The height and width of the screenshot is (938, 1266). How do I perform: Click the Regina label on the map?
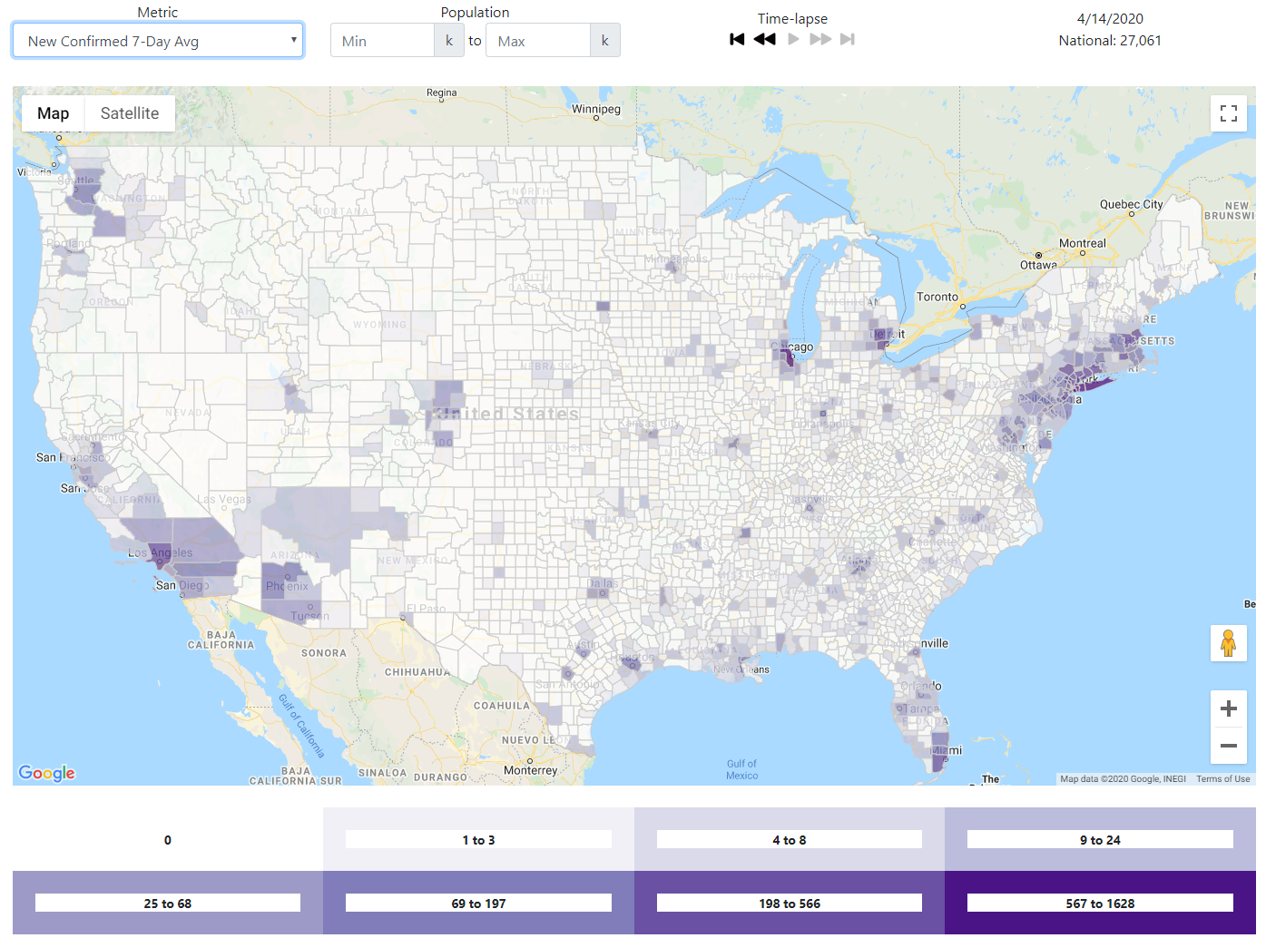[442, 93]
